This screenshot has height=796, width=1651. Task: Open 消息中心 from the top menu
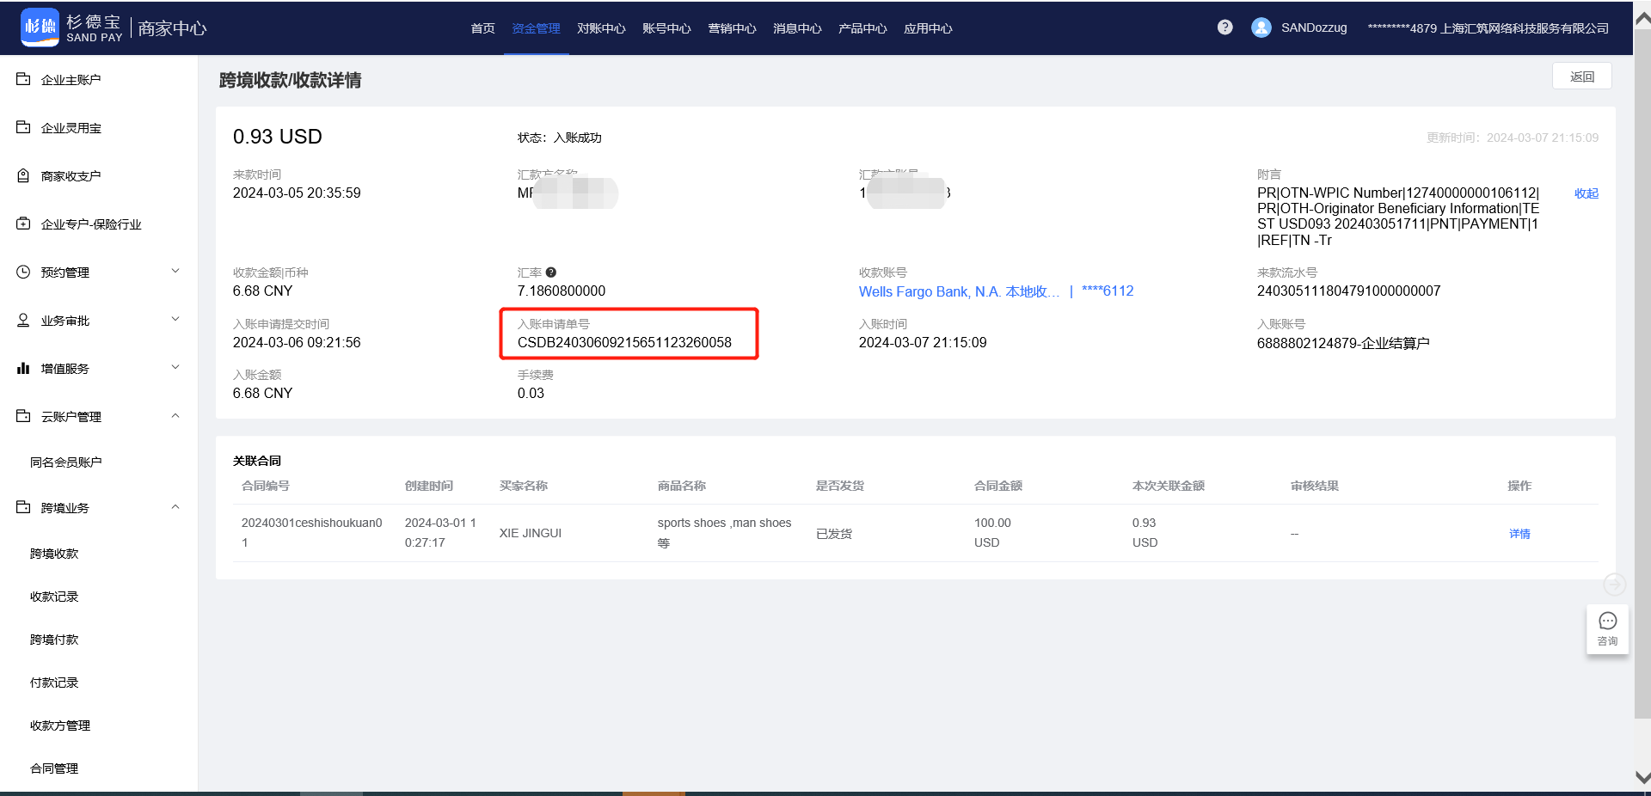click(795, 28)
